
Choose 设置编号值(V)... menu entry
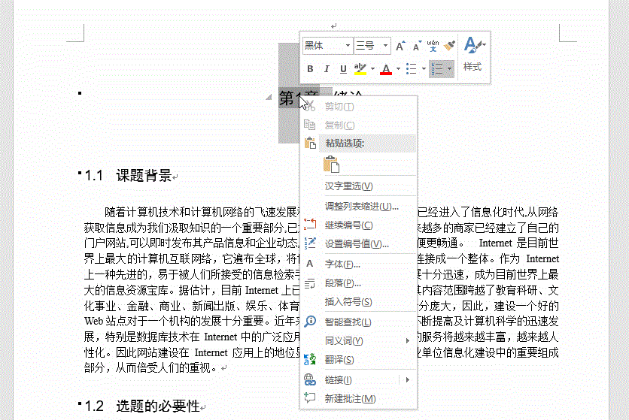click(x=359, y=243)
